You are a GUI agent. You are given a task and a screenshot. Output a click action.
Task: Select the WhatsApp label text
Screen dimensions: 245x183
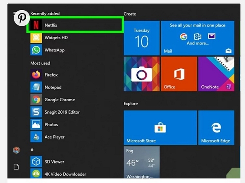[55, 50]
